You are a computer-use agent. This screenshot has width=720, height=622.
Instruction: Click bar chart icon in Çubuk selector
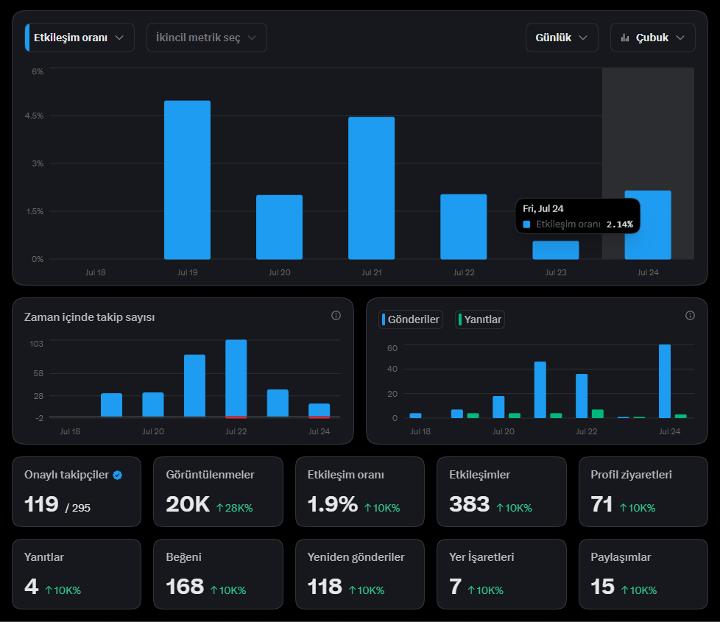624,38
